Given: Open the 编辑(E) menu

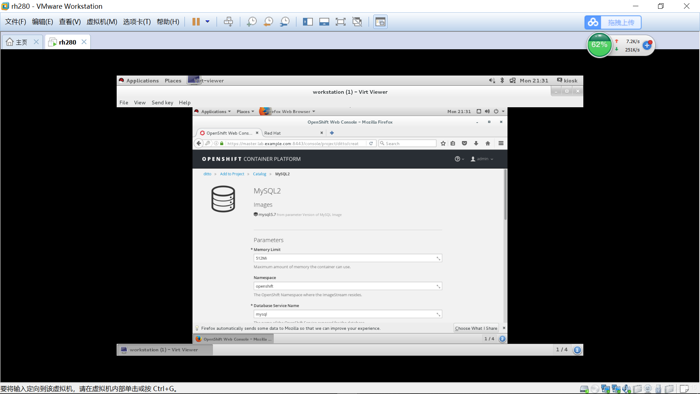Looking at the screenshot, I should point(43,22).
